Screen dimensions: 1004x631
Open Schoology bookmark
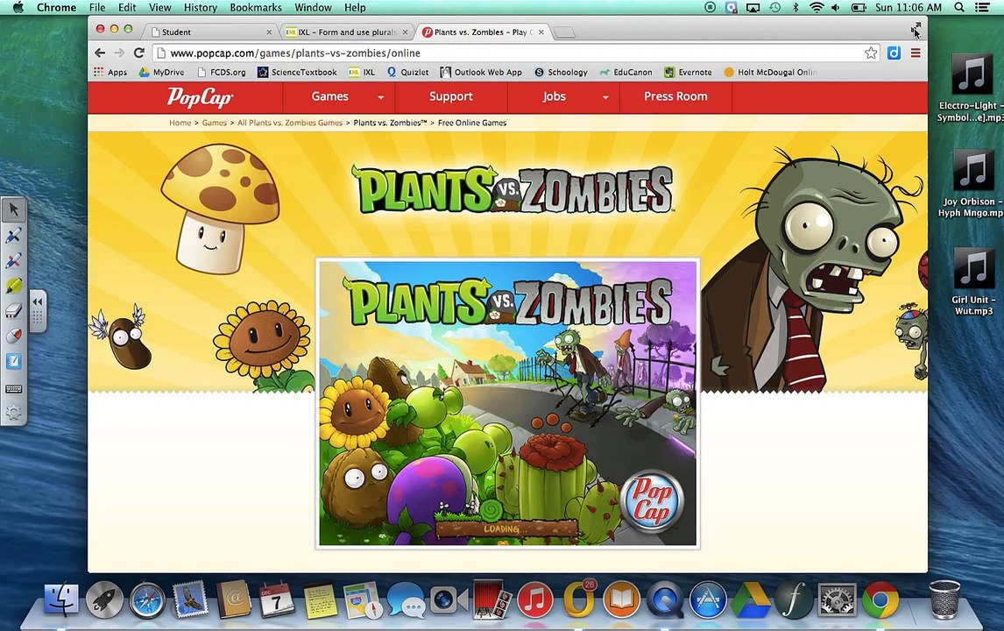[x=561, y=73]
